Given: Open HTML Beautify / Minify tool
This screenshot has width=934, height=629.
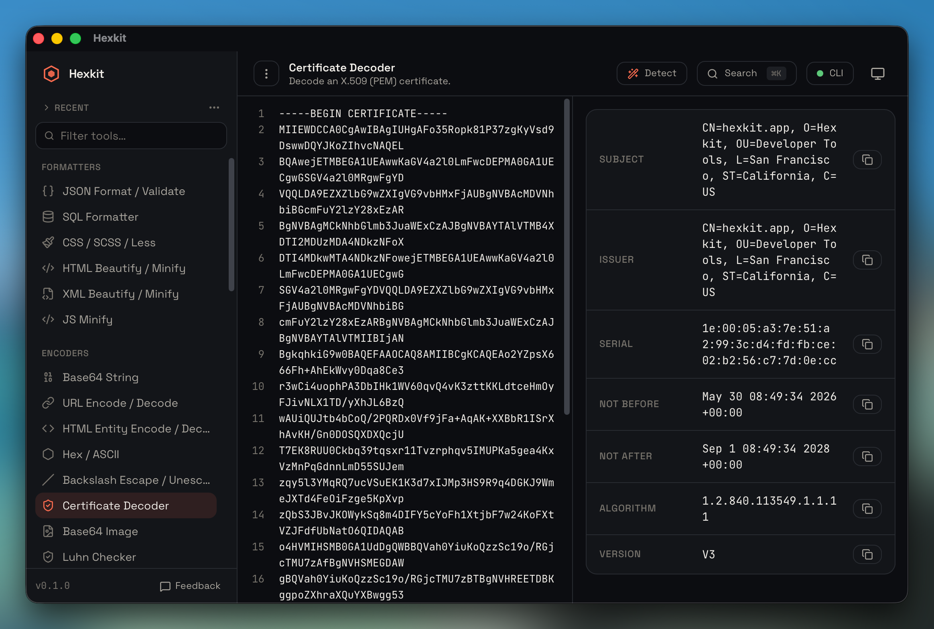Looking at the screenshot, I should click(x=126, y=268).
